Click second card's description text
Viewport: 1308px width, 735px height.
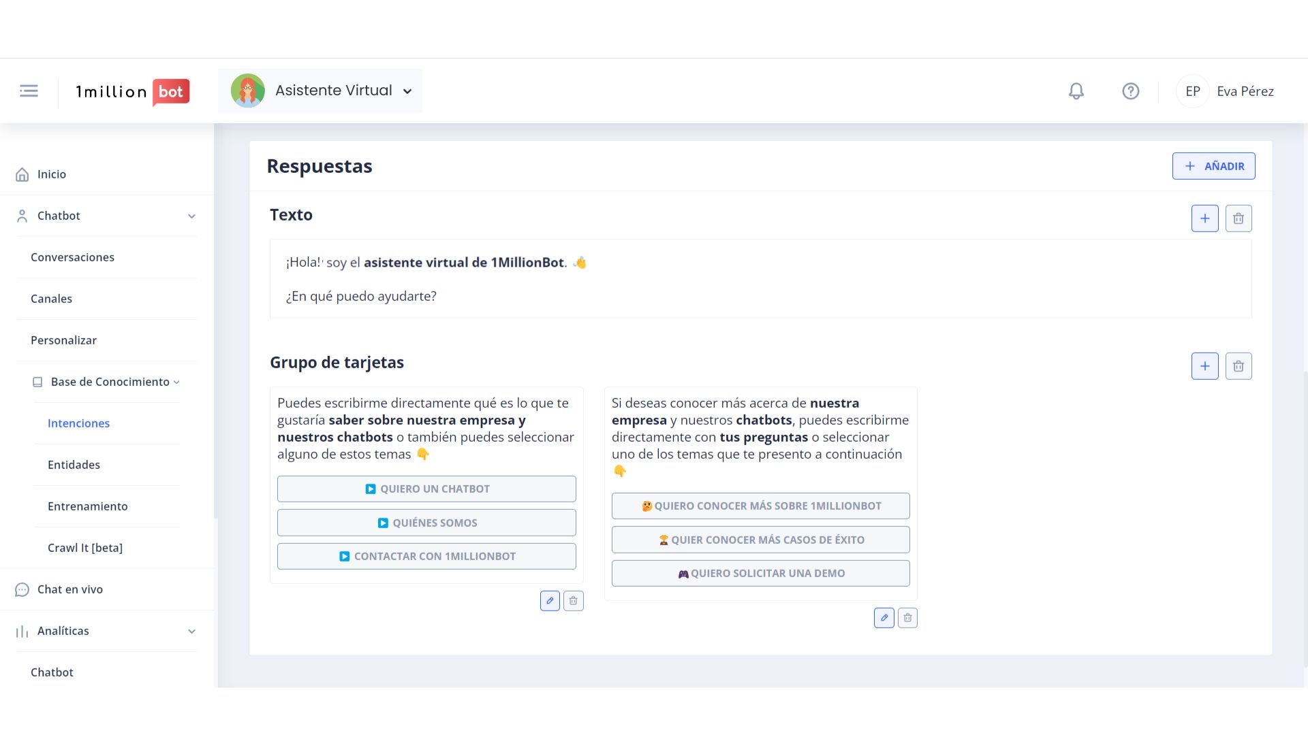point(760,437)
